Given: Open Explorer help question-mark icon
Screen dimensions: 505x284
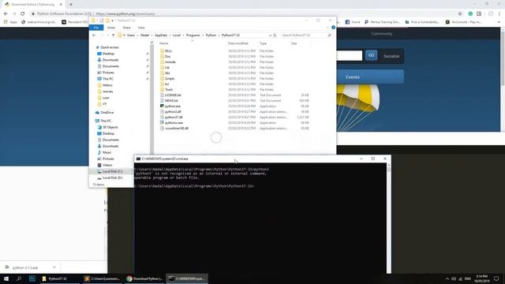Looking at the screenshot, I should tap(333, 28).
